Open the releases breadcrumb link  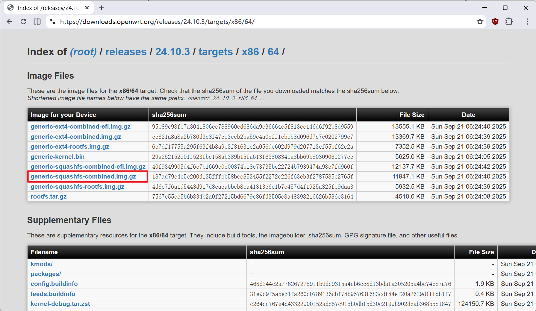coord(126,51)
